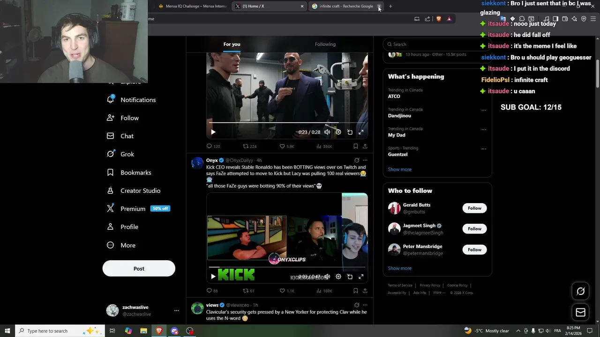Switch to the Mensa IQ Challenge browser tab
600x337 pixels.
(x=193, y=6)
